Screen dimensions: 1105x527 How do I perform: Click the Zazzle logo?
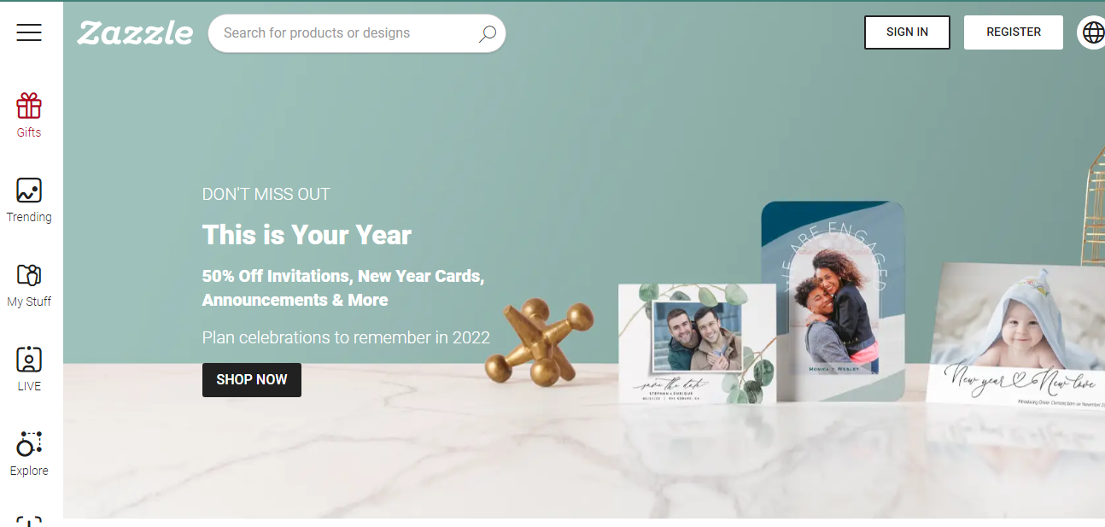point(135,33)
